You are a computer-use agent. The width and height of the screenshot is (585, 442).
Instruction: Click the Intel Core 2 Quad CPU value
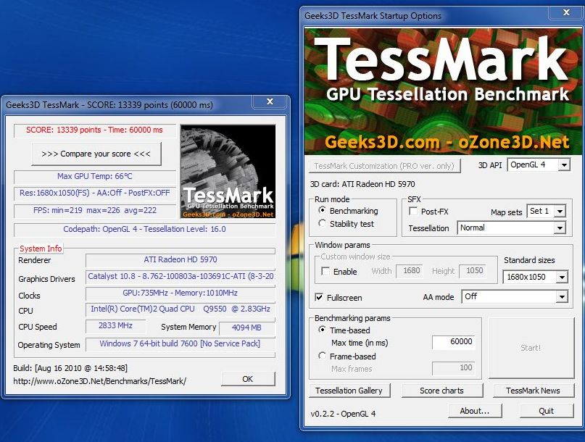(x=181, y=309)
